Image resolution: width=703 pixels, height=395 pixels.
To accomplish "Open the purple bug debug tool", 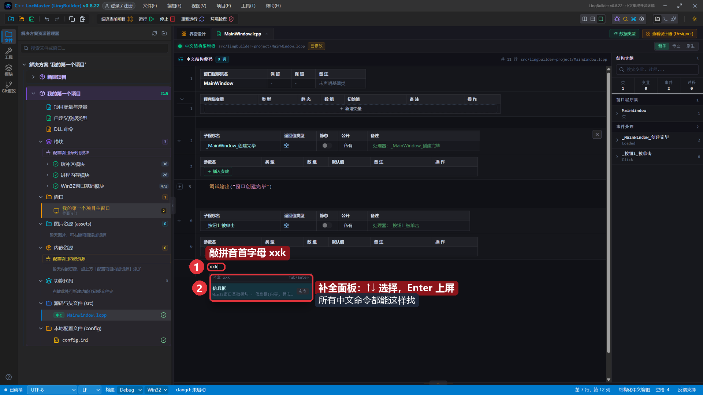I will tap(617, 19).
